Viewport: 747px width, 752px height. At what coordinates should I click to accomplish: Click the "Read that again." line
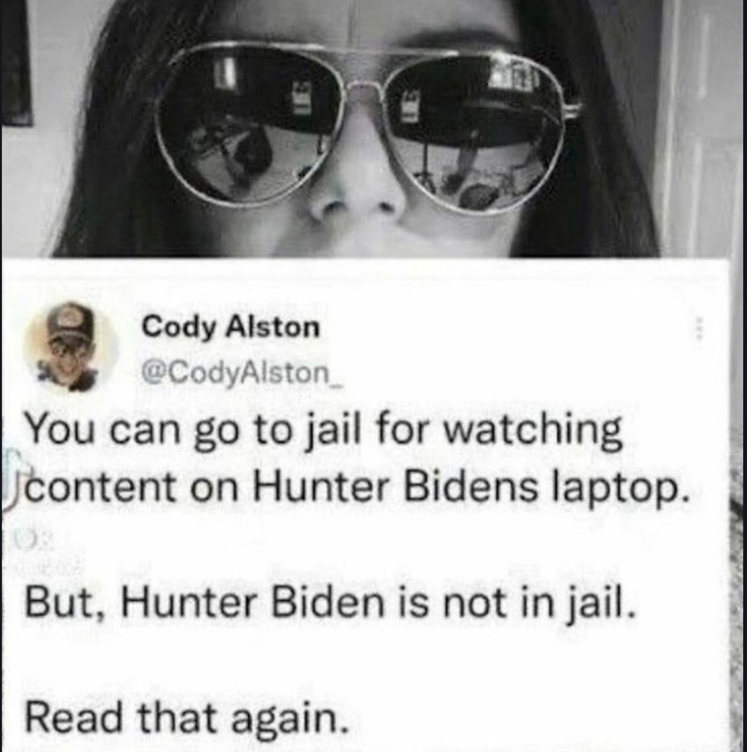coord(186,718)
